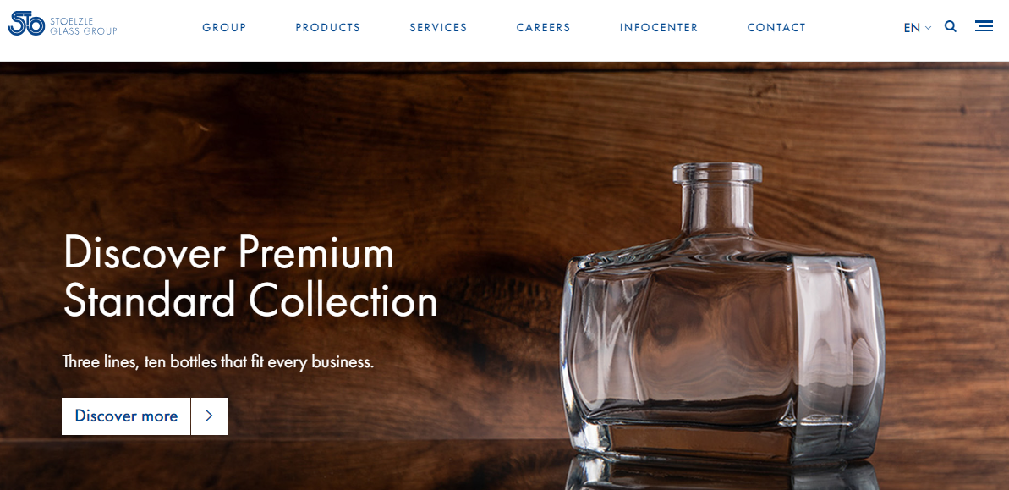Expand the EN language selector
The width and height of the screenshot is (1009, 490).
click(x=917, y=28)
